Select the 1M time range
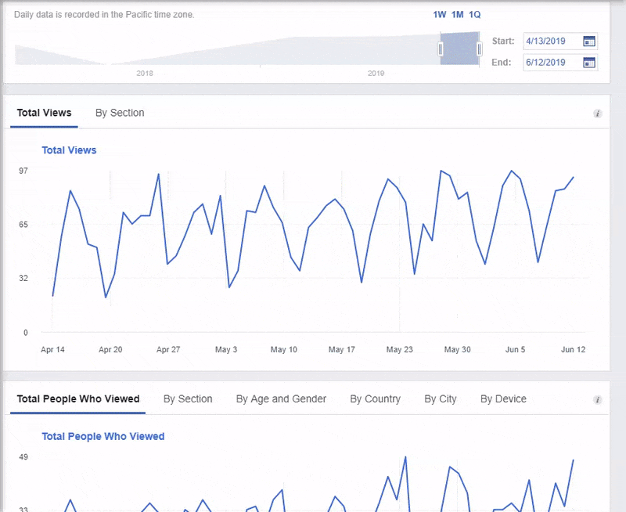Image resolution: width=626 pixels, height=512 pixels. pos(458,15)
